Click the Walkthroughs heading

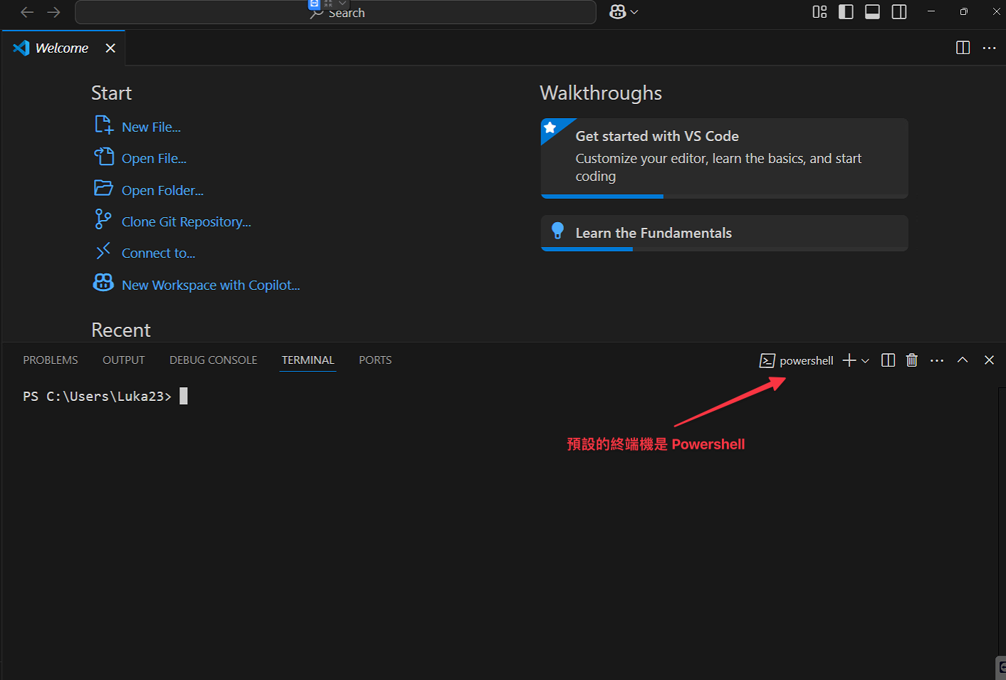(601, 93)
